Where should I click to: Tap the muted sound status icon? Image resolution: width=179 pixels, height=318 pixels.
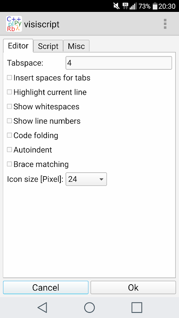pyautogui.click(x=117, y=6)
